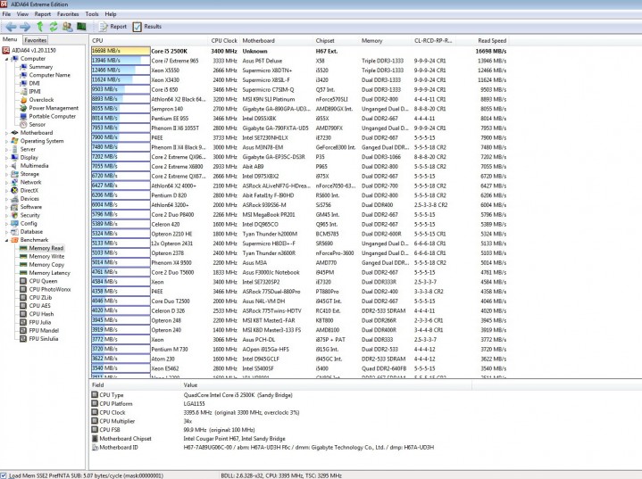Select the Core i7 Extreme 965 row
Screen dimensions: 642x479
point(299,61)
